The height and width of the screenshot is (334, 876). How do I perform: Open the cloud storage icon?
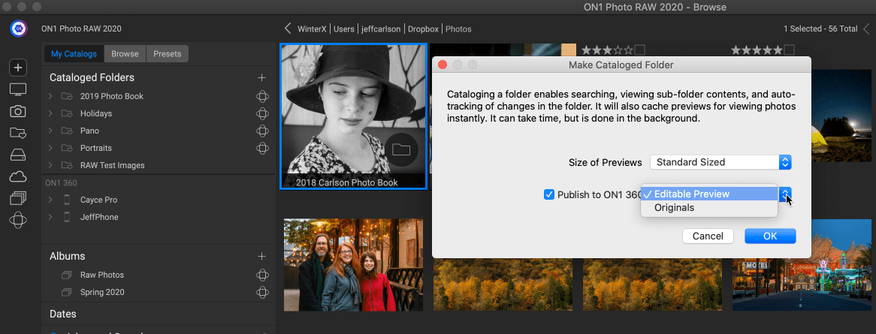(x=18, y=176)
